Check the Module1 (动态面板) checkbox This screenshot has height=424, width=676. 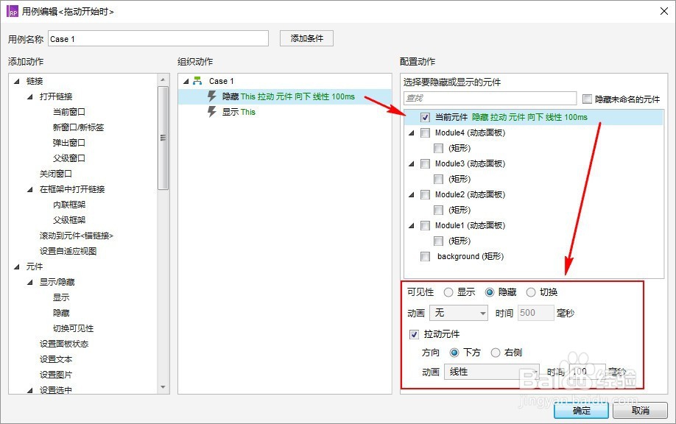(425, 225)
